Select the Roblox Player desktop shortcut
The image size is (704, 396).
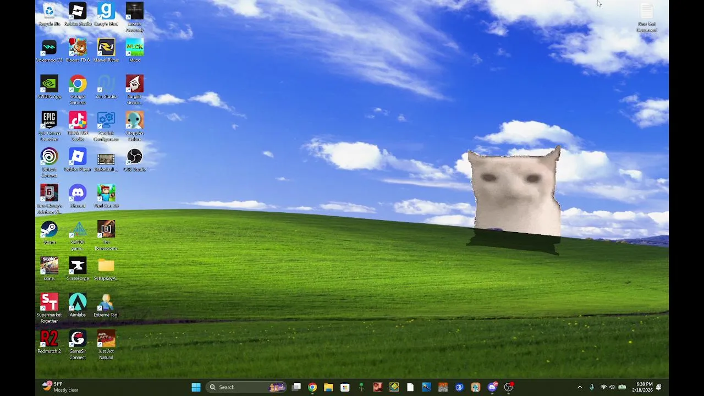[x=78, y=161]
